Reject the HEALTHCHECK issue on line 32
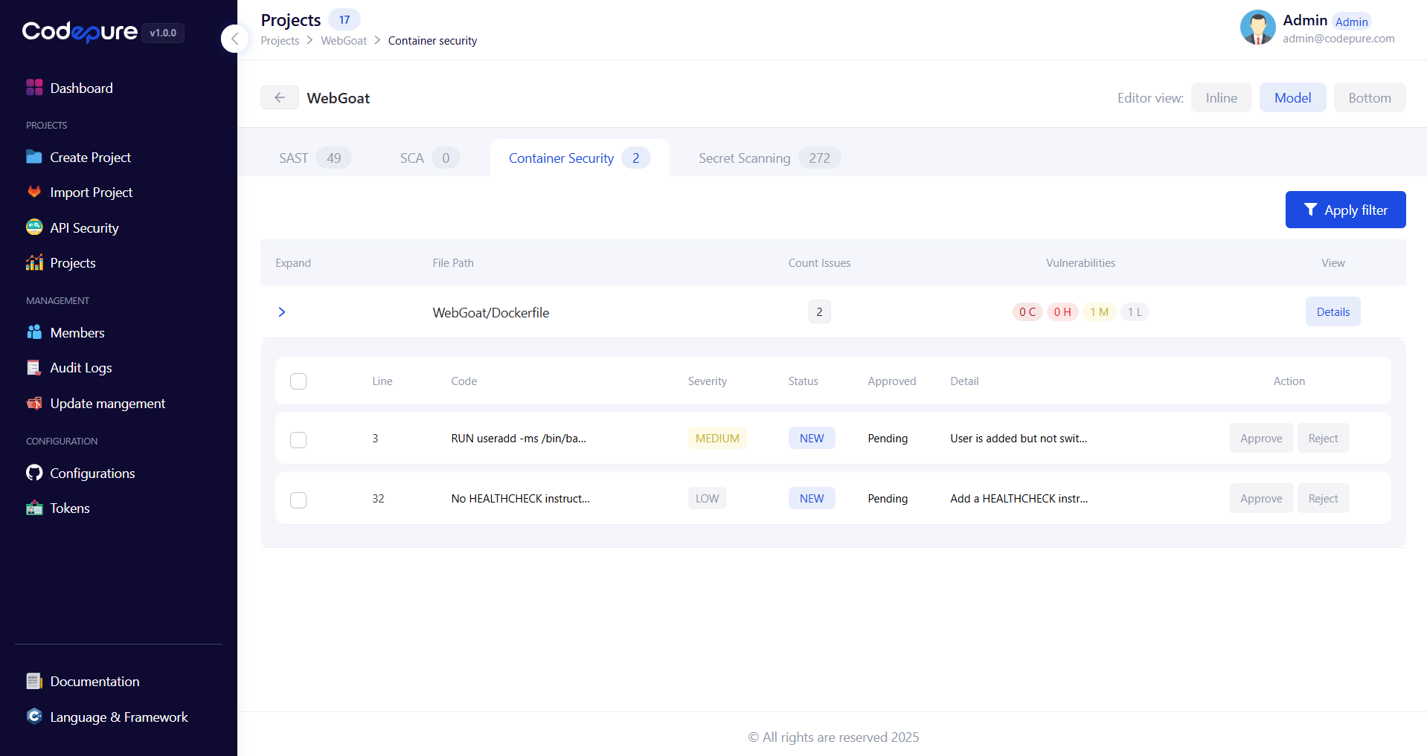This screenshot has width=1427, height=756. pos(1323,498)
